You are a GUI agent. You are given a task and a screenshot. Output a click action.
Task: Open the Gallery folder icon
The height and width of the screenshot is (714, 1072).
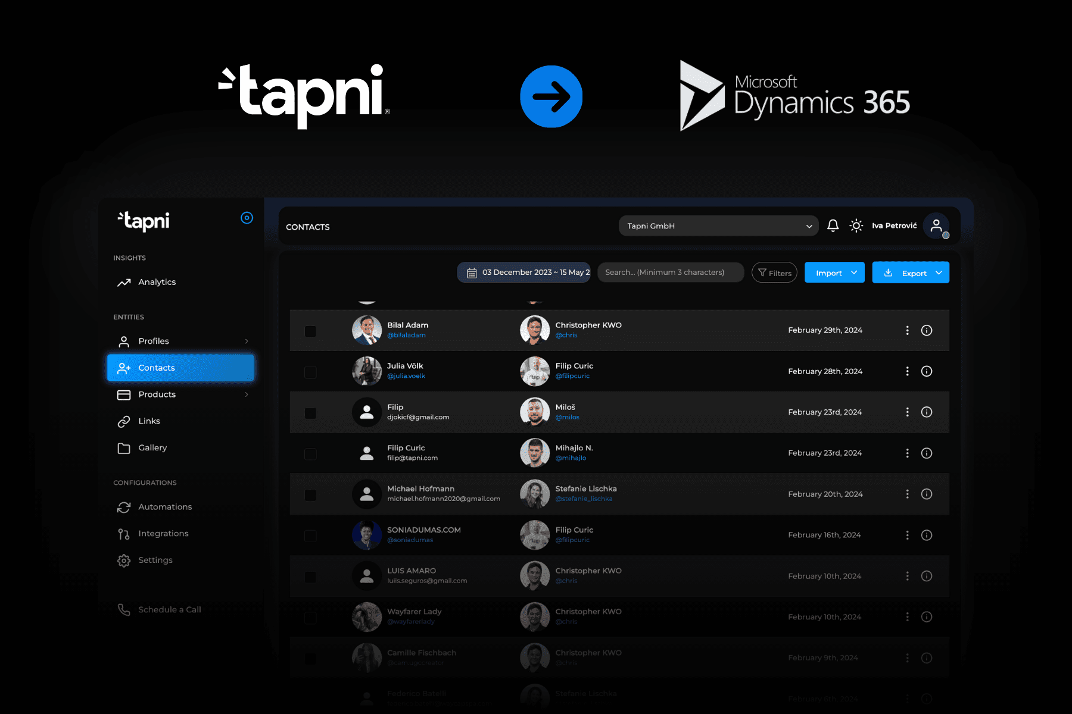click(x=124, y=447)
